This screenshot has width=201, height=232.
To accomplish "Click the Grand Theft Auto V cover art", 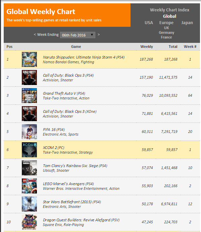I will coord(30,96).
